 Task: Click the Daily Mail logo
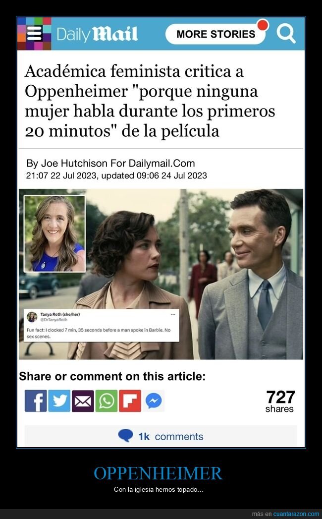point(97,34)
